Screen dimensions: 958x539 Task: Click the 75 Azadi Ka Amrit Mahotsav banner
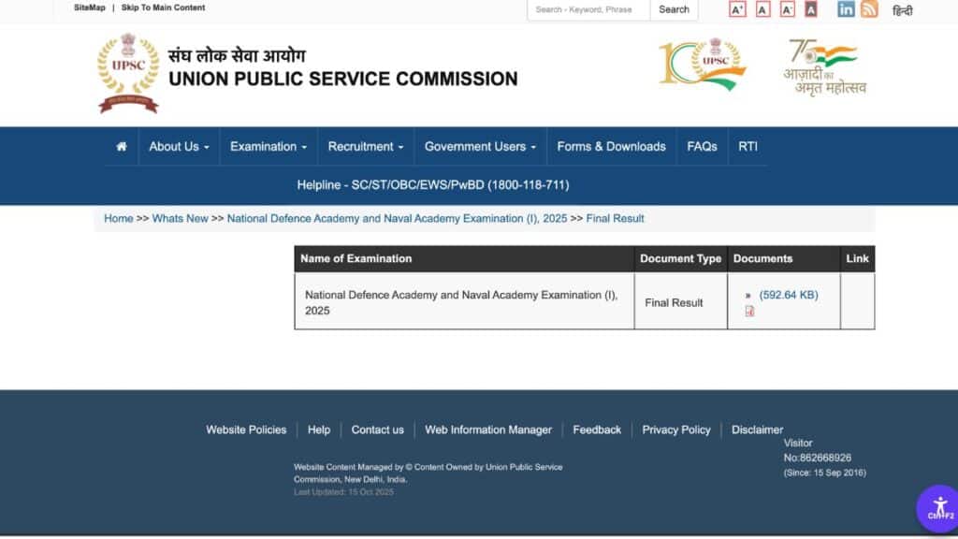click(824, 66)
